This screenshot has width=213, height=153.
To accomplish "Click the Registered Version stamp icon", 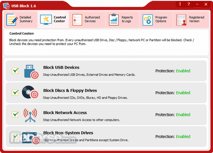I will tap(181, 20).
